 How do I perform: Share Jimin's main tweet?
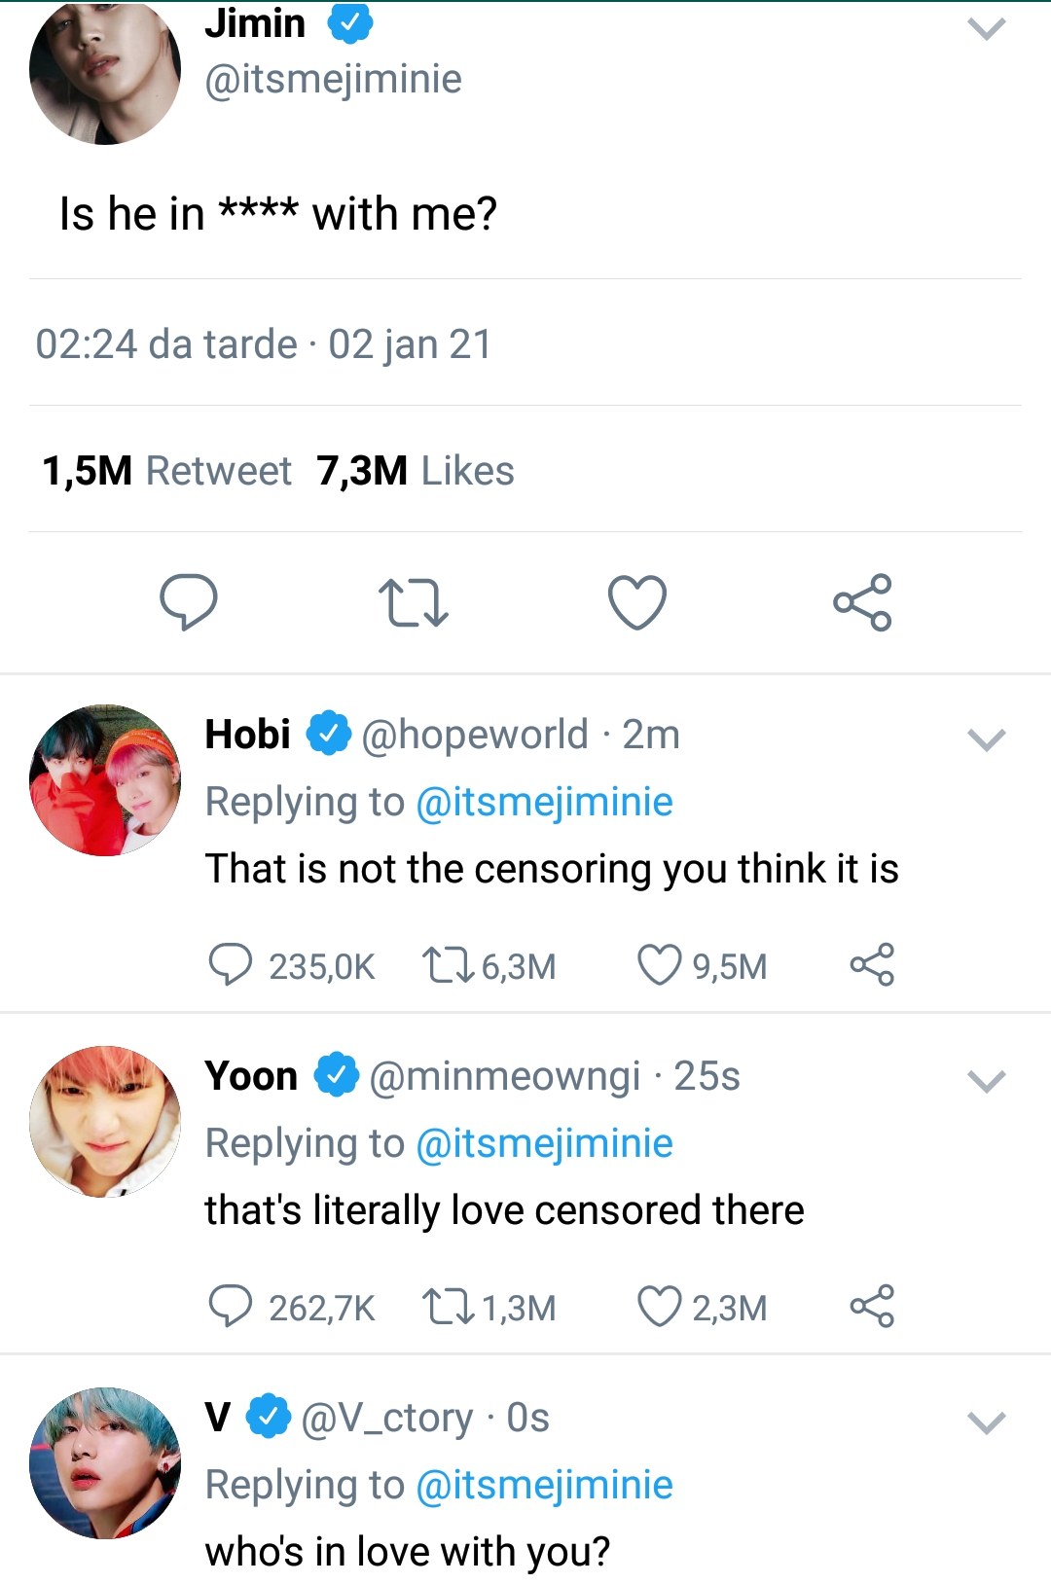coord(862,602)
